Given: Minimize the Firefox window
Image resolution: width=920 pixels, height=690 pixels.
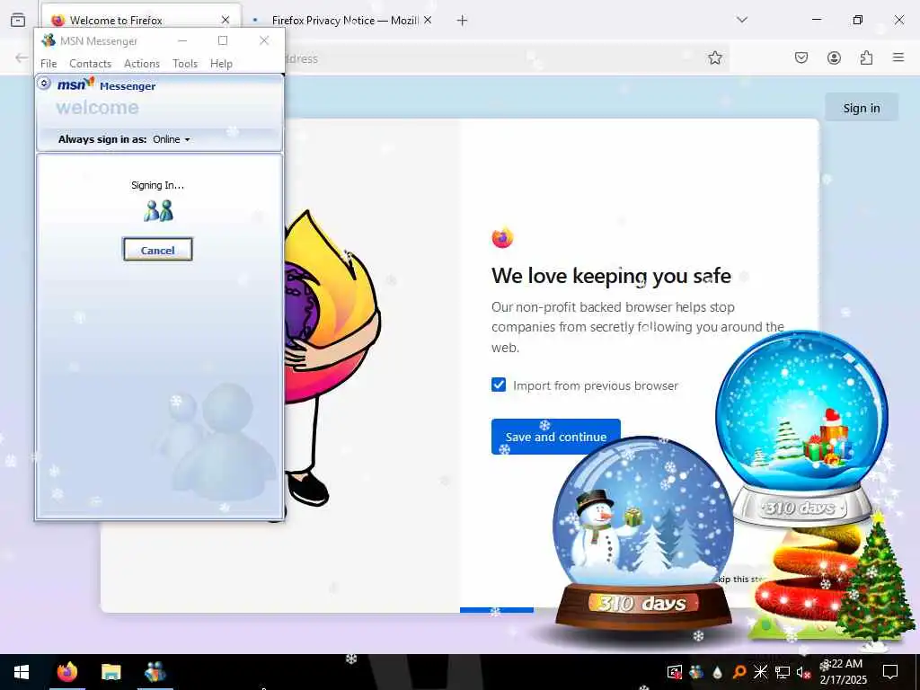Looking at the screenshot, I should tap(817, 20).
